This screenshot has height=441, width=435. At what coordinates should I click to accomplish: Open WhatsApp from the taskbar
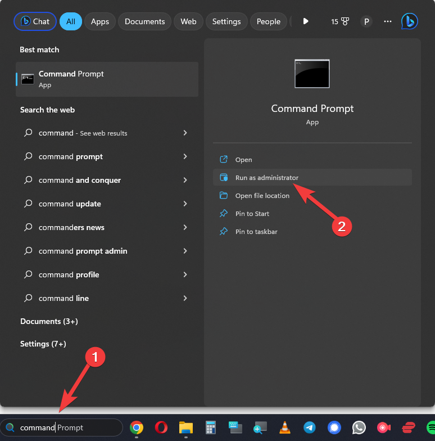click(x=359, y=427)
